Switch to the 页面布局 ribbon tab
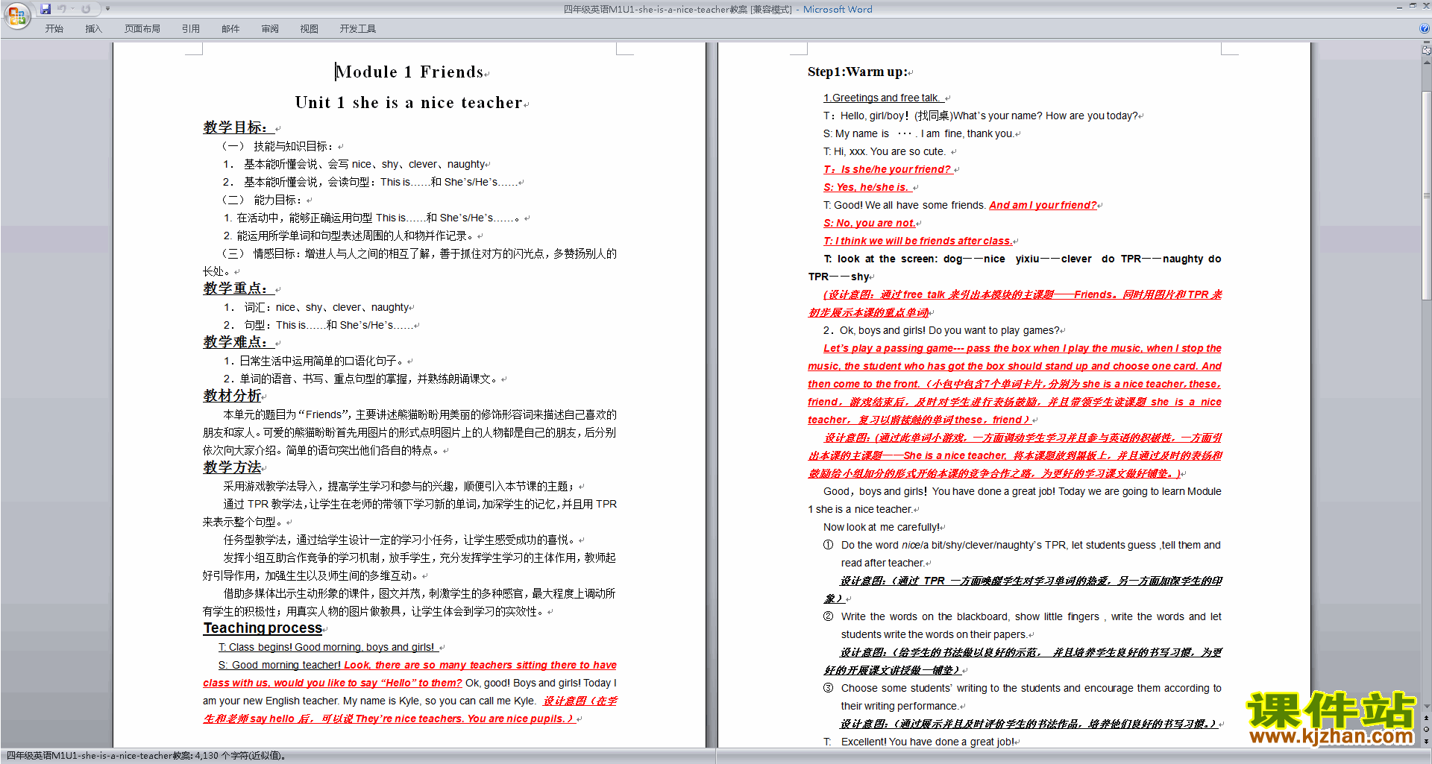Viewport: 1432px width, 764px height. pos(142,29)
